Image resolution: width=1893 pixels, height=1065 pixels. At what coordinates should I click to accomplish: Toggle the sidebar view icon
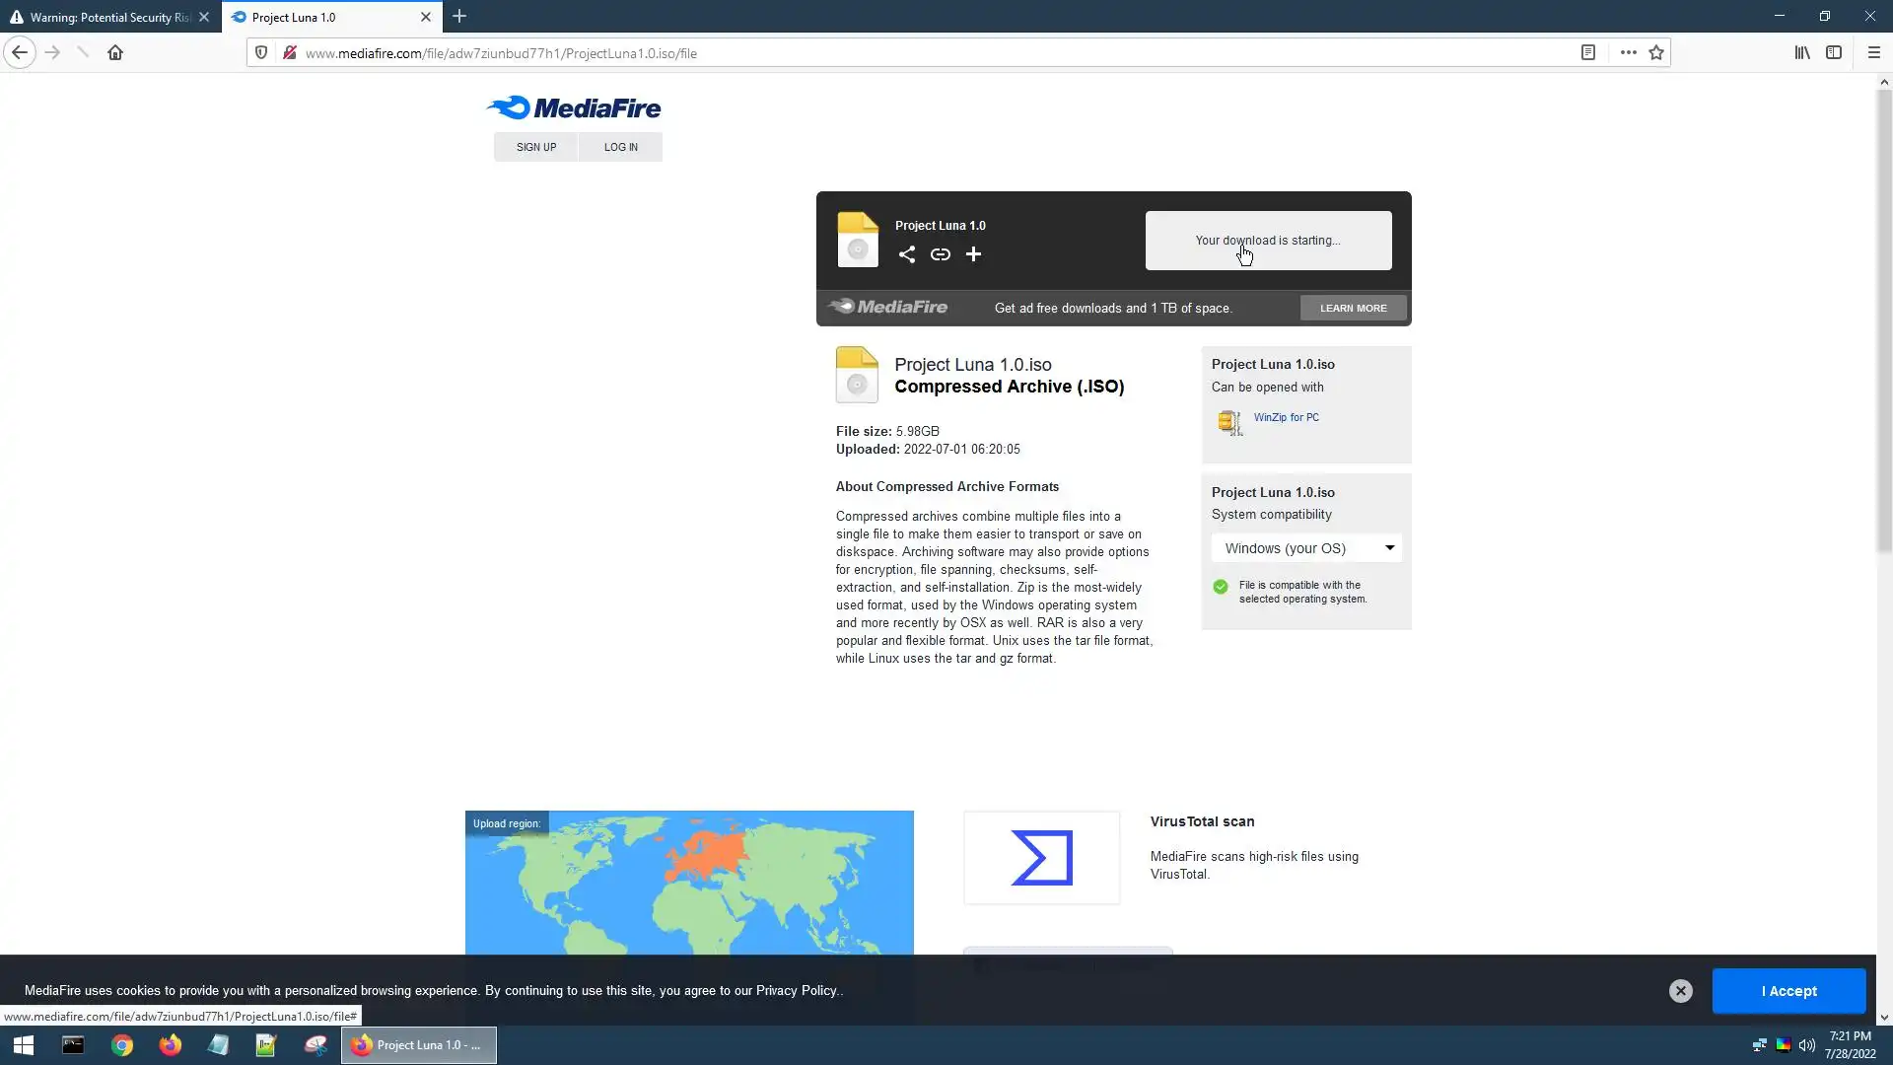pyautogui.click(x=1833, y=52)
